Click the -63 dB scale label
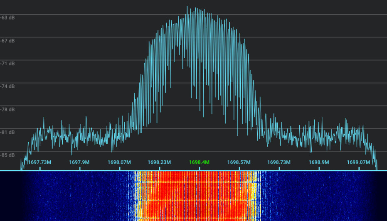 pos(7,18)
